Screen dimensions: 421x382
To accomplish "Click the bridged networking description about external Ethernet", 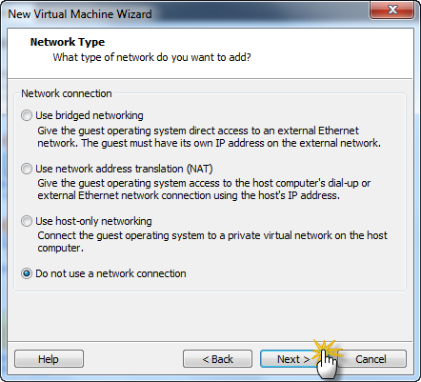I will point(209,137).
